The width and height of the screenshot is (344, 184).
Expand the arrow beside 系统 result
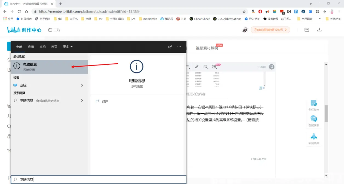pyautogui.click(x=82, y=85)
